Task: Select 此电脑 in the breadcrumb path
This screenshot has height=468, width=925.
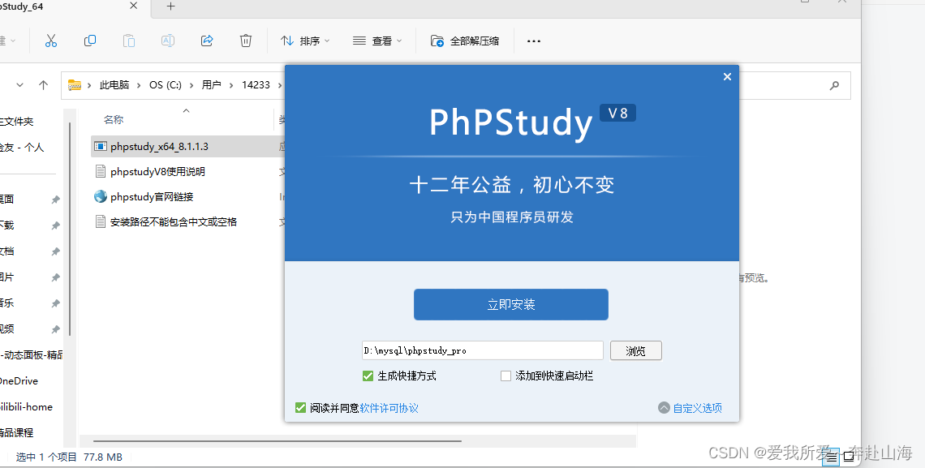Action: (114, 85)
